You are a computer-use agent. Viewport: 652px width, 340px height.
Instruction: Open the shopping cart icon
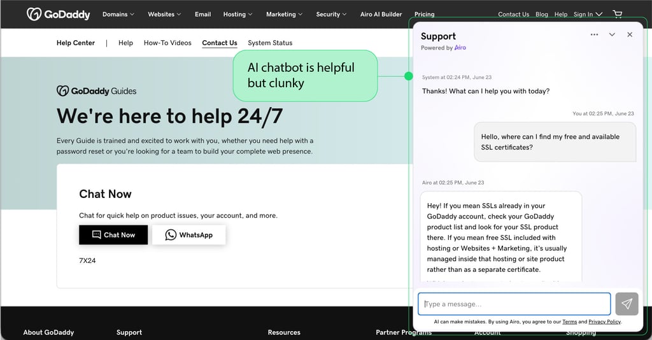coord(618,14)
